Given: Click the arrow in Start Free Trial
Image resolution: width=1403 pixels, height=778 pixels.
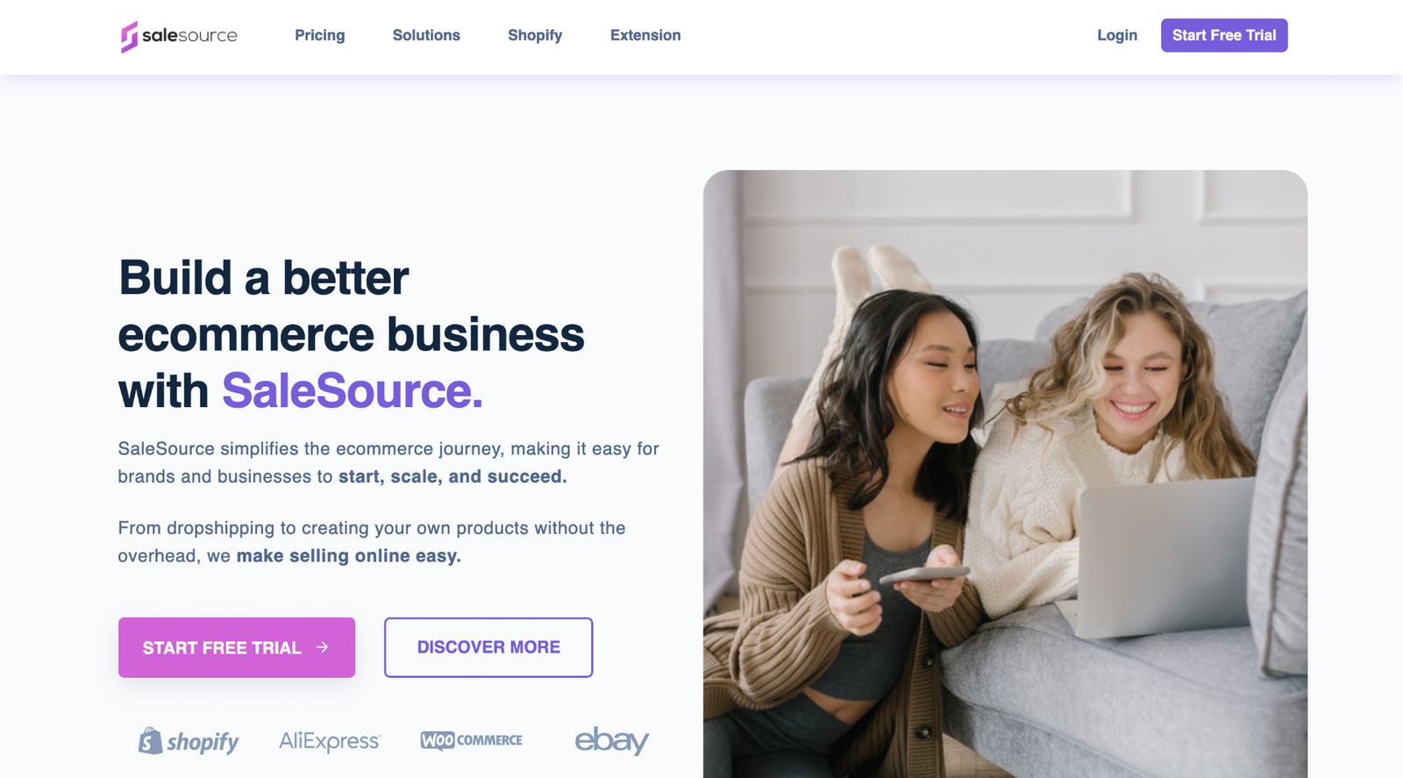Looking at the screenshot, I should [323, 647].
